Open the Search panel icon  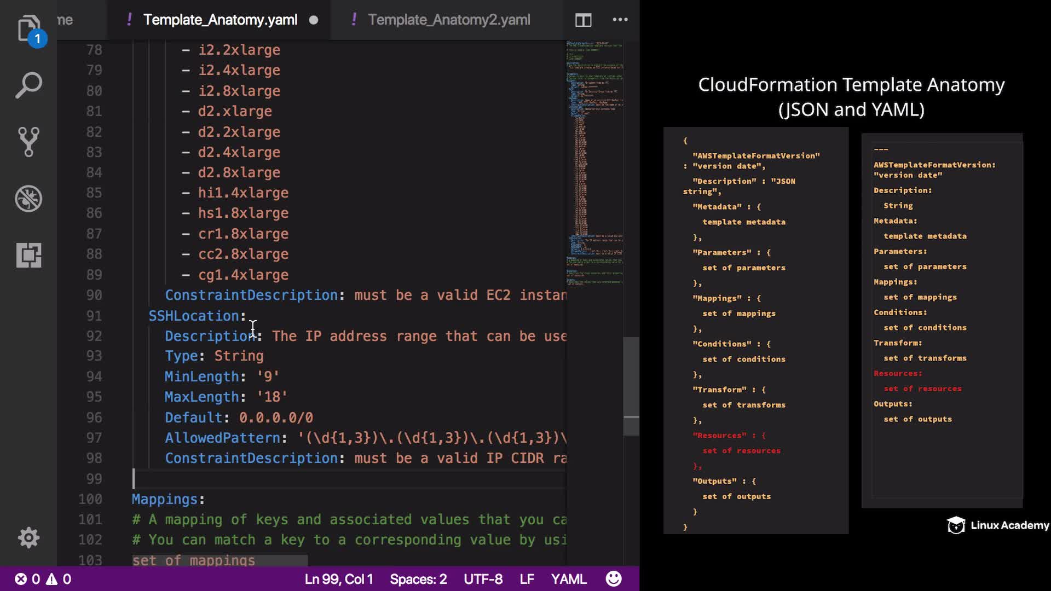(28, 85)
